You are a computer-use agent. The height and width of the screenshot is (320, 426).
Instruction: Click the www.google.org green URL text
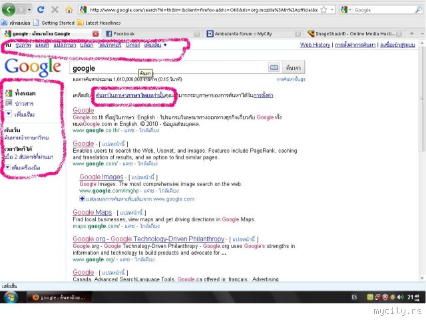(94, 259)
